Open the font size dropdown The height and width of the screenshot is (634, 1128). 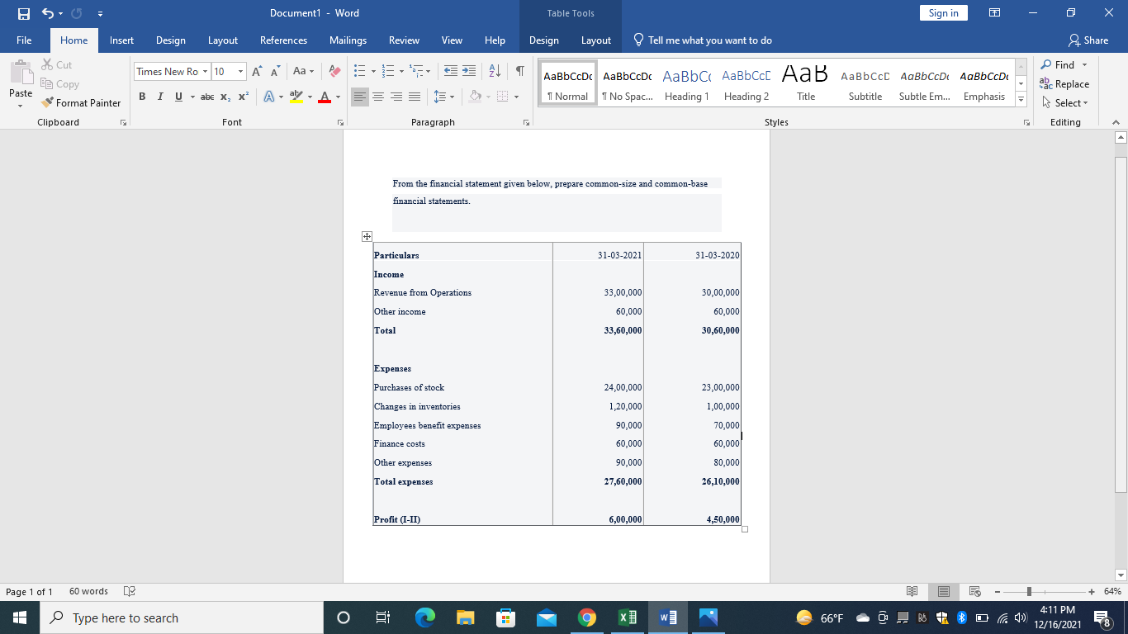tap(239, 71)
